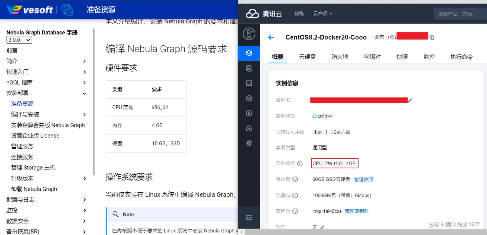The height and width of the screenshot is (235, 487).
Task: Switch to the 概要 tab
Action: [278, 57]
